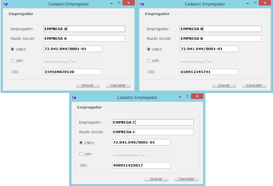
Task: Click the CNPJ number field in the Empresa C window
Action: pyautogui.click(x=141, y=142)
